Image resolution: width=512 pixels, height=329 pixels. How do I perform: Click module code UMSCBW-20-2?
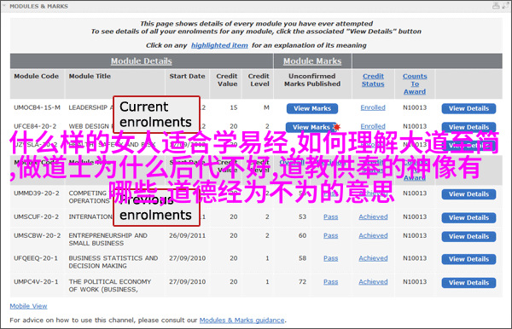38,235
